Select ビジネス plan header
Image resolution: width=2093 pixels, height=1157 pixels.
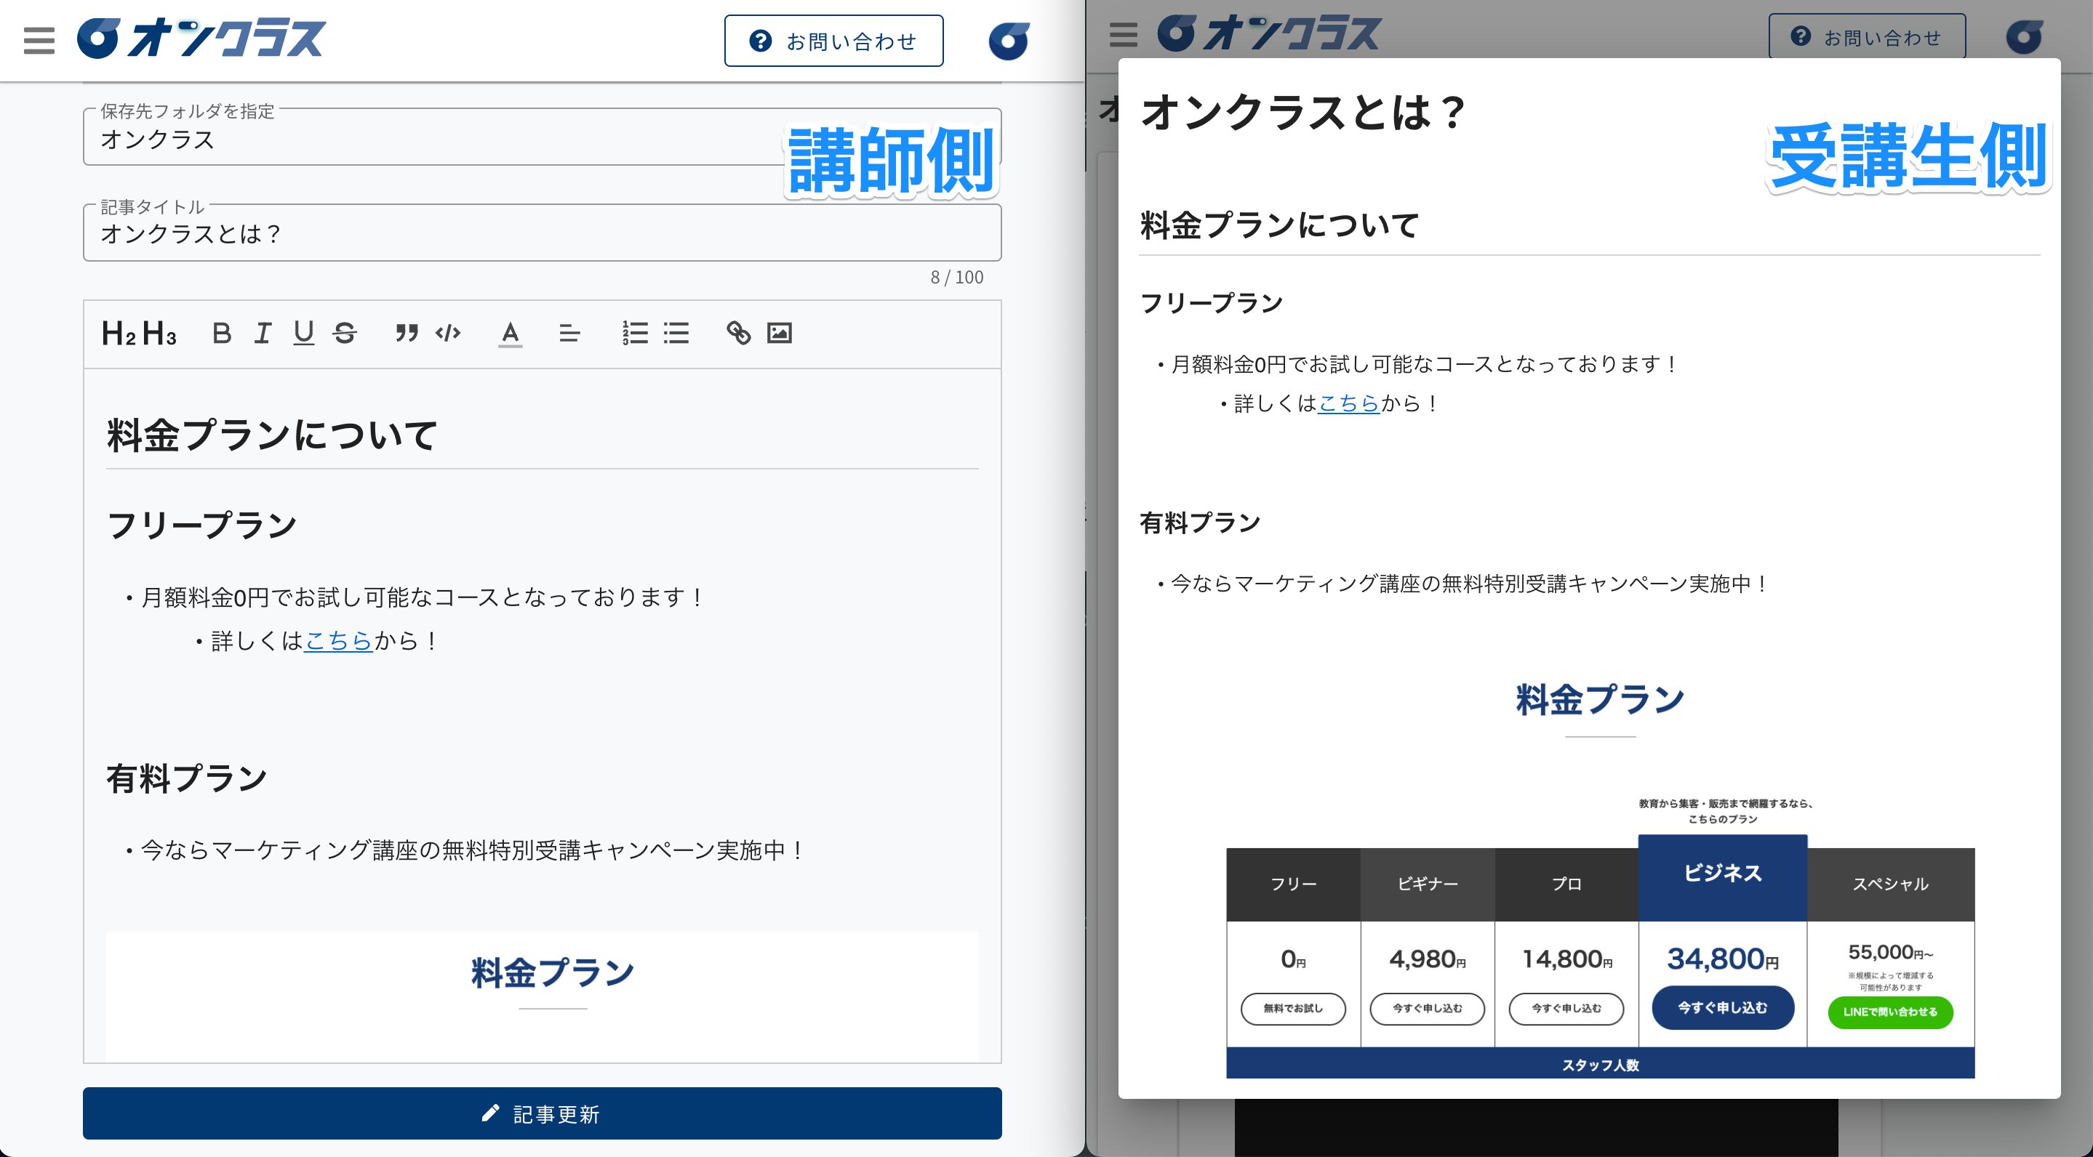pyautogui.click(x=1723, y=878)
